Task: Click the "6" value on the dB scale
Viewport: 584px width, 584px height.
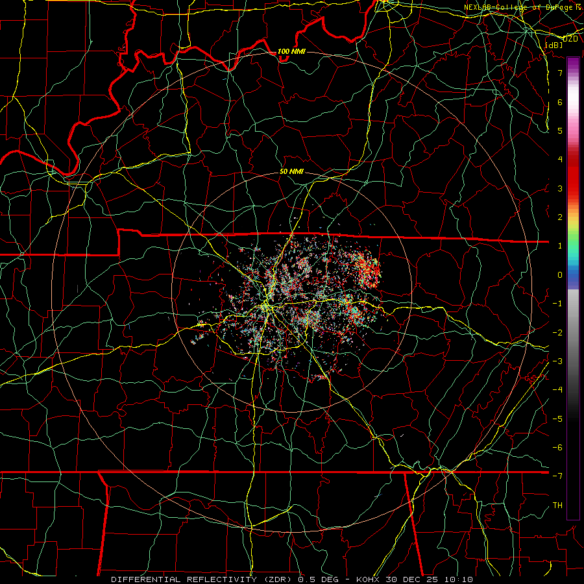Action: (560, 102)
